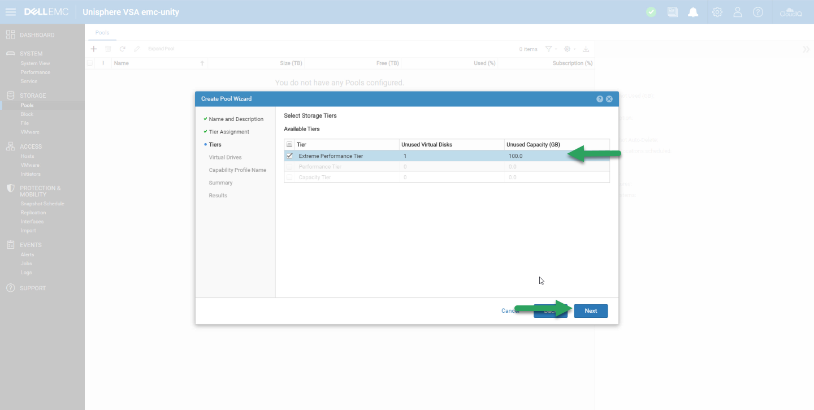Go back to the Tier Assignment step
Viewport: 814px width, 410px height.
(x=229, y=132)
